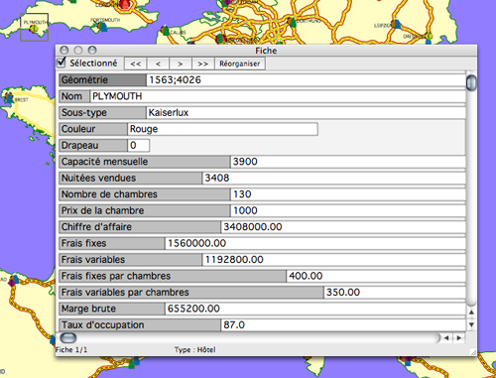
Task: Click the Dresden hotel marker on map
Action: coord(429,36)
